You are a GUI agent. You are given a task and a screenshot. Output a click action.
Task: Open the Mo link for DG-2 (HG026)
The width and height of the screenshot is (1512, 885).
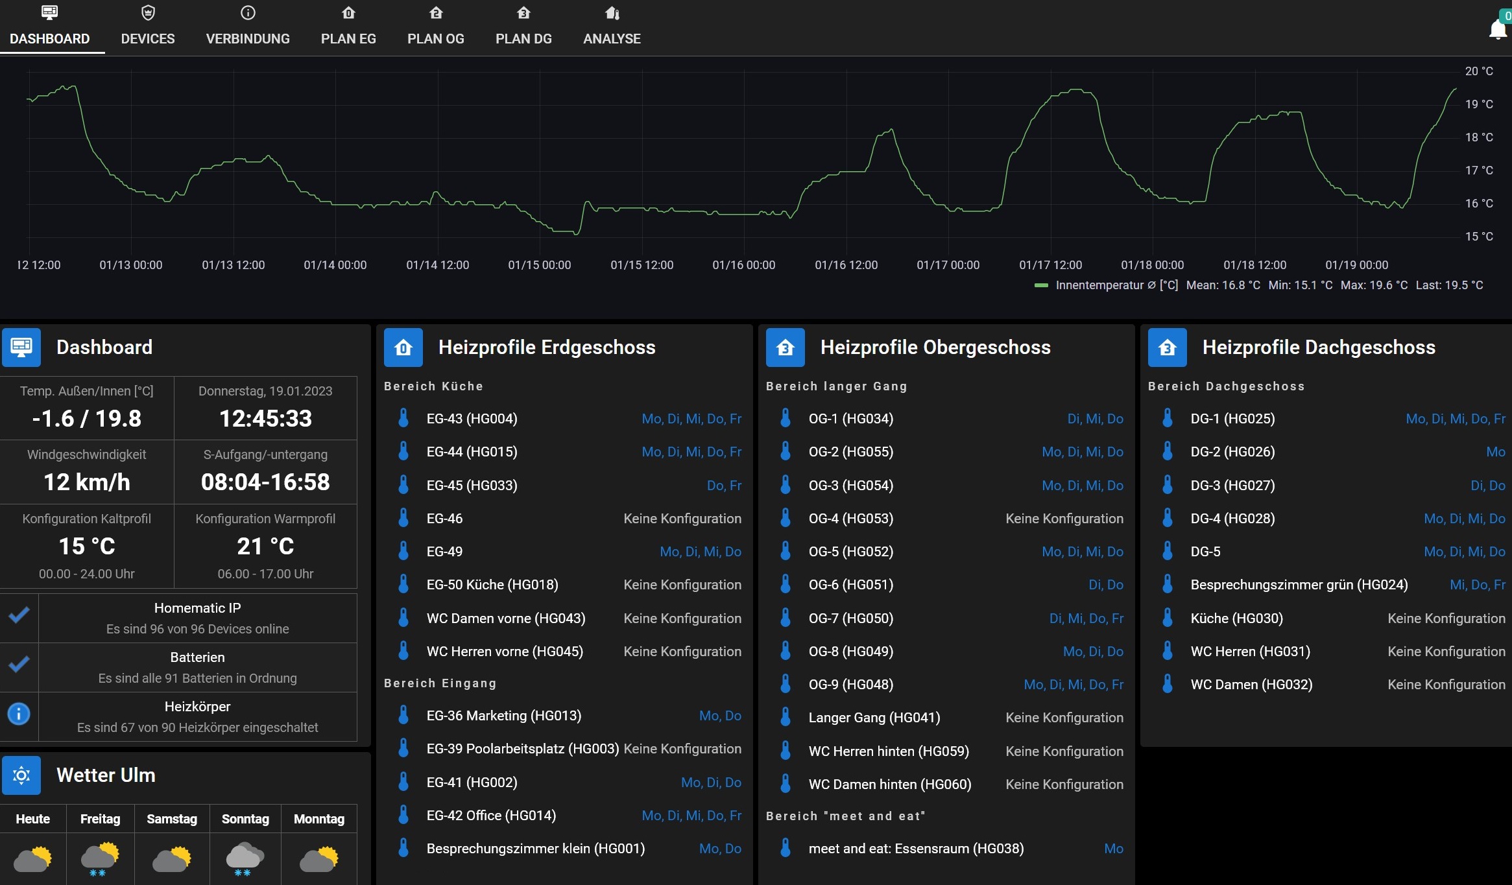point(1496,452)
